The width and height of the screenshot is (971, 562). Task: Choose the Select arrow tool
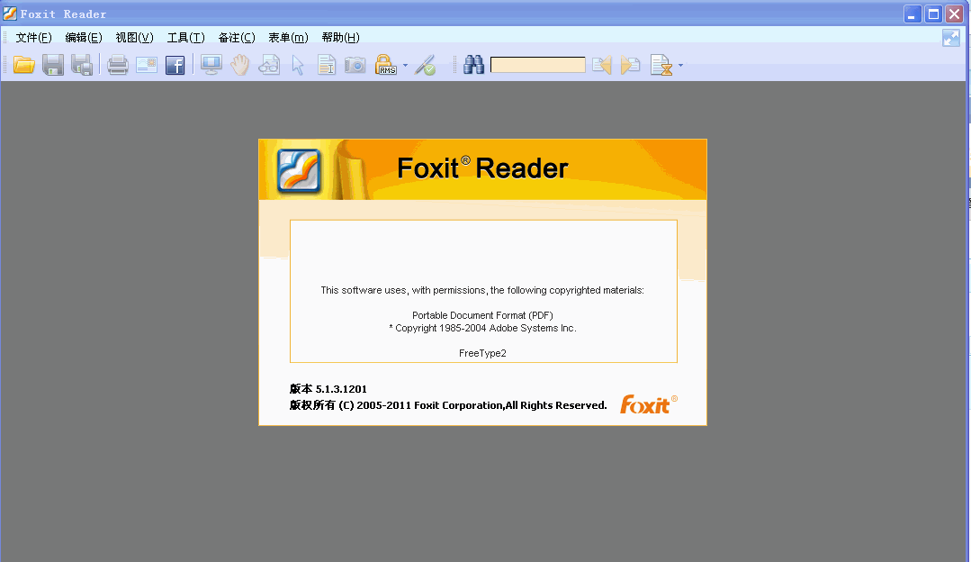(x=297, y=64)
